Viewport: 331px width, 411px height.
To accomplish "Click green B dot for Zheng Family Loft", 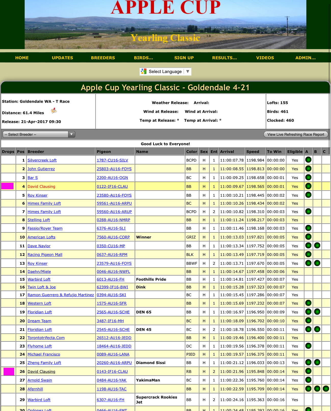I will [x=317, y=362].
